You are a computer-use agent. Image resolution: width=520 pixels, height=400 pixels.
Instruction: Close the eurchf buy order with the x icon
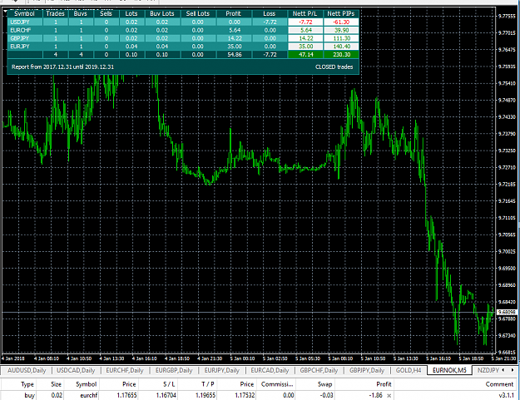click(389, 395)
